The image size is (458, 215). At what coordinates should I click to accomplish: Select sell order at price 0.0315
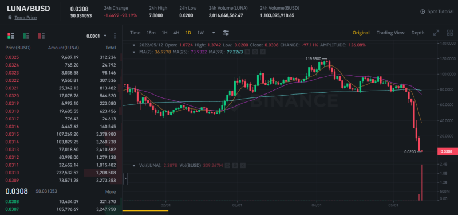coord(61,134)
